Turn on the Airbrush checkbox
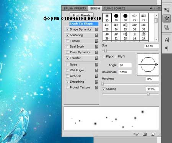Viewport: 172px width, 143px height. 68,76
